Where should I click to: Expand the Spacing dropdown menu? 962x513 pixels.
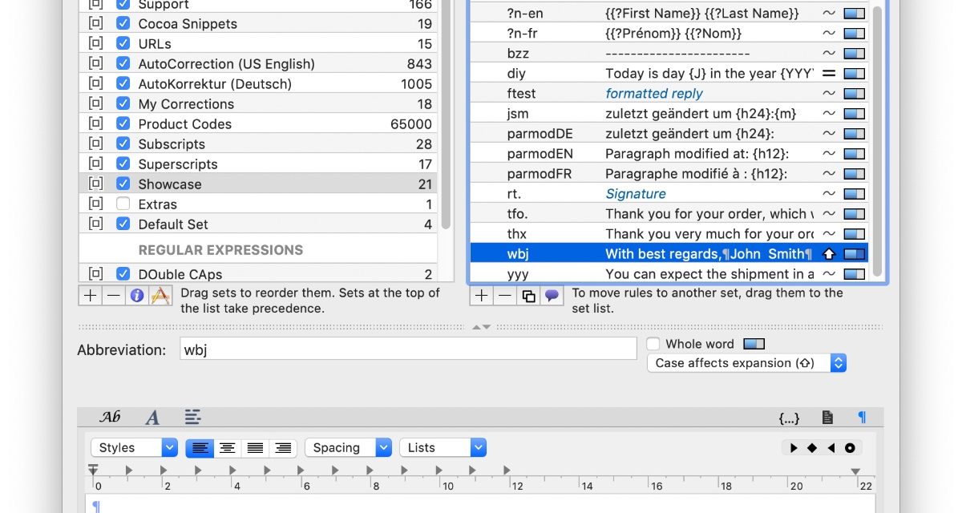point(351,448)
